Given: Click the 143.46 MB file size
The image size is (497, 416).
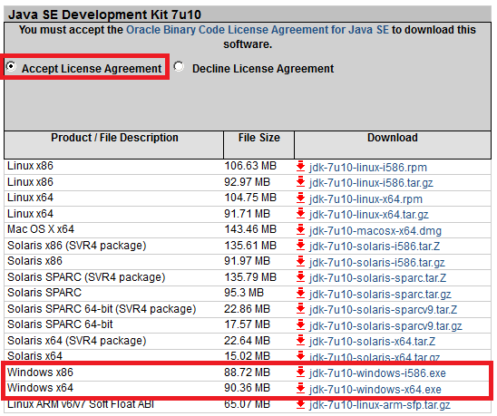Looking at the screenshot, I should point(250,229).
